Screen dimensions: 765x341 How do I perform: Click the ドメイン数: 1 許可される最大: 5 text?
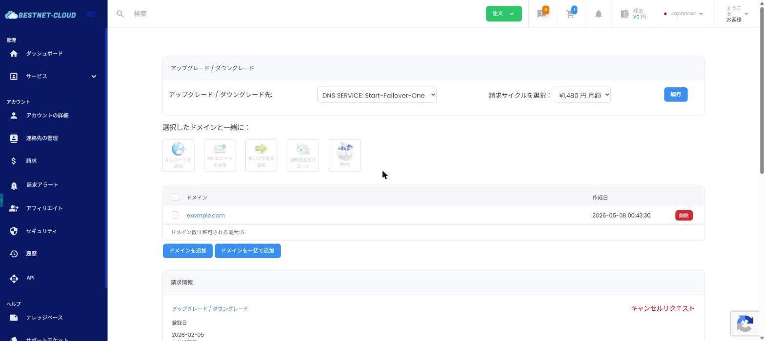click(207, 232)
